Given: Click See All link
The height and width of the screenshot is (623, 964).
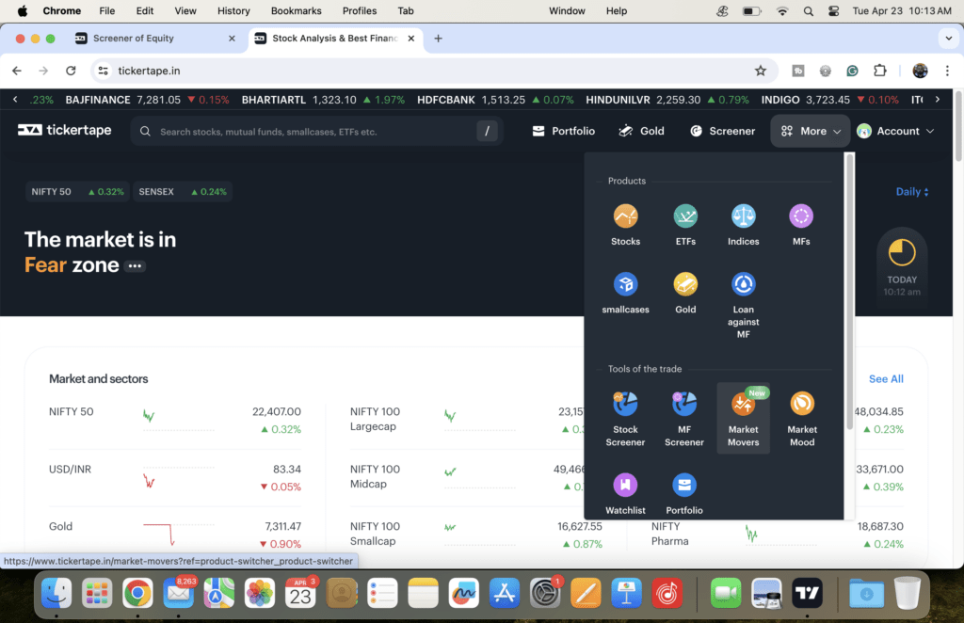Looking at the screenshot, I should coord(886,379).
